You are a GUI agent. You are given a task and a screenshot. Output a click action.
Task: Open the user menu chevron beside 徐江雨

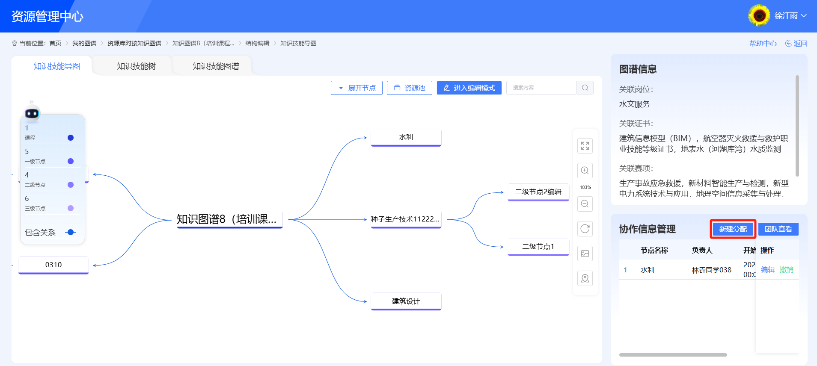coord(804,16)
